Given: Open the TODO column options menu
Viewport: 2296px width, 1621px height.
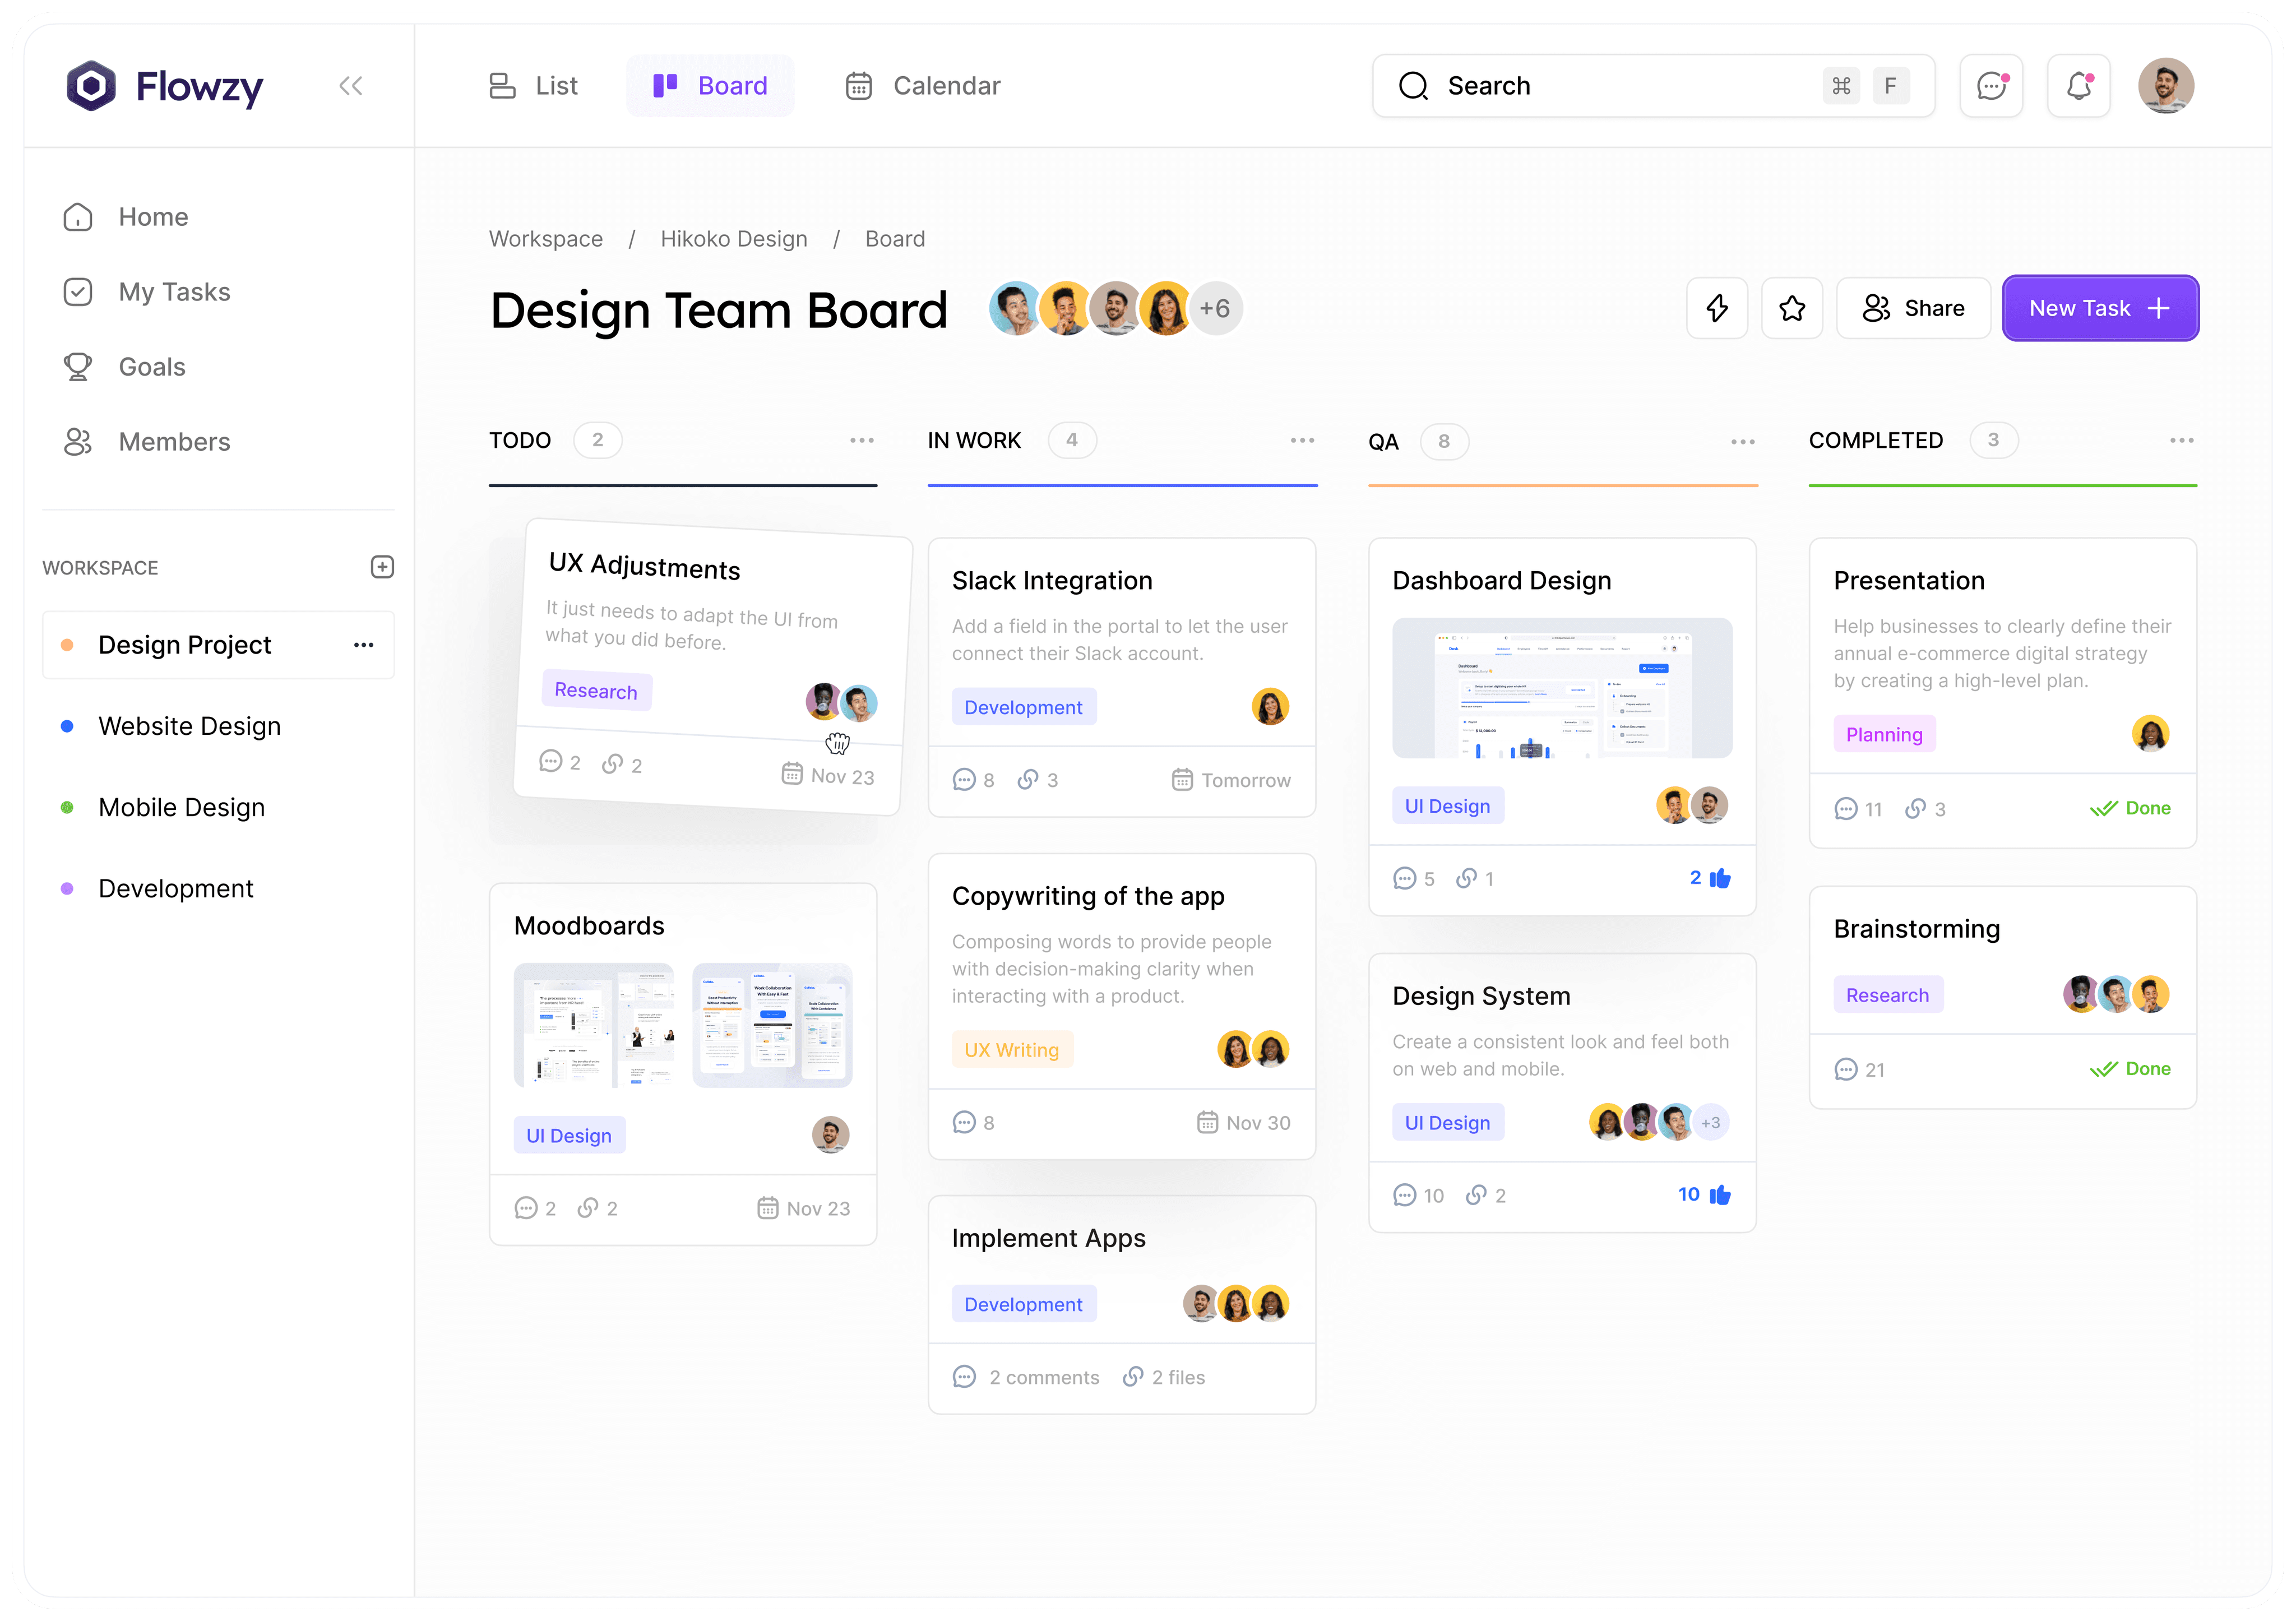Looking at the screenshot, I should [x=862, y=440].
